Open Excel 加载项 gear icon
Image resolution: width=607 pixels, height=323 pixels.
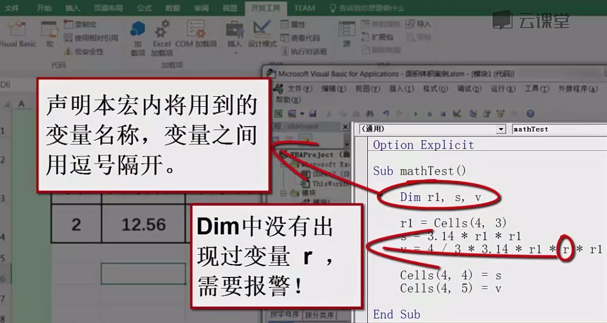coord(162,38)
